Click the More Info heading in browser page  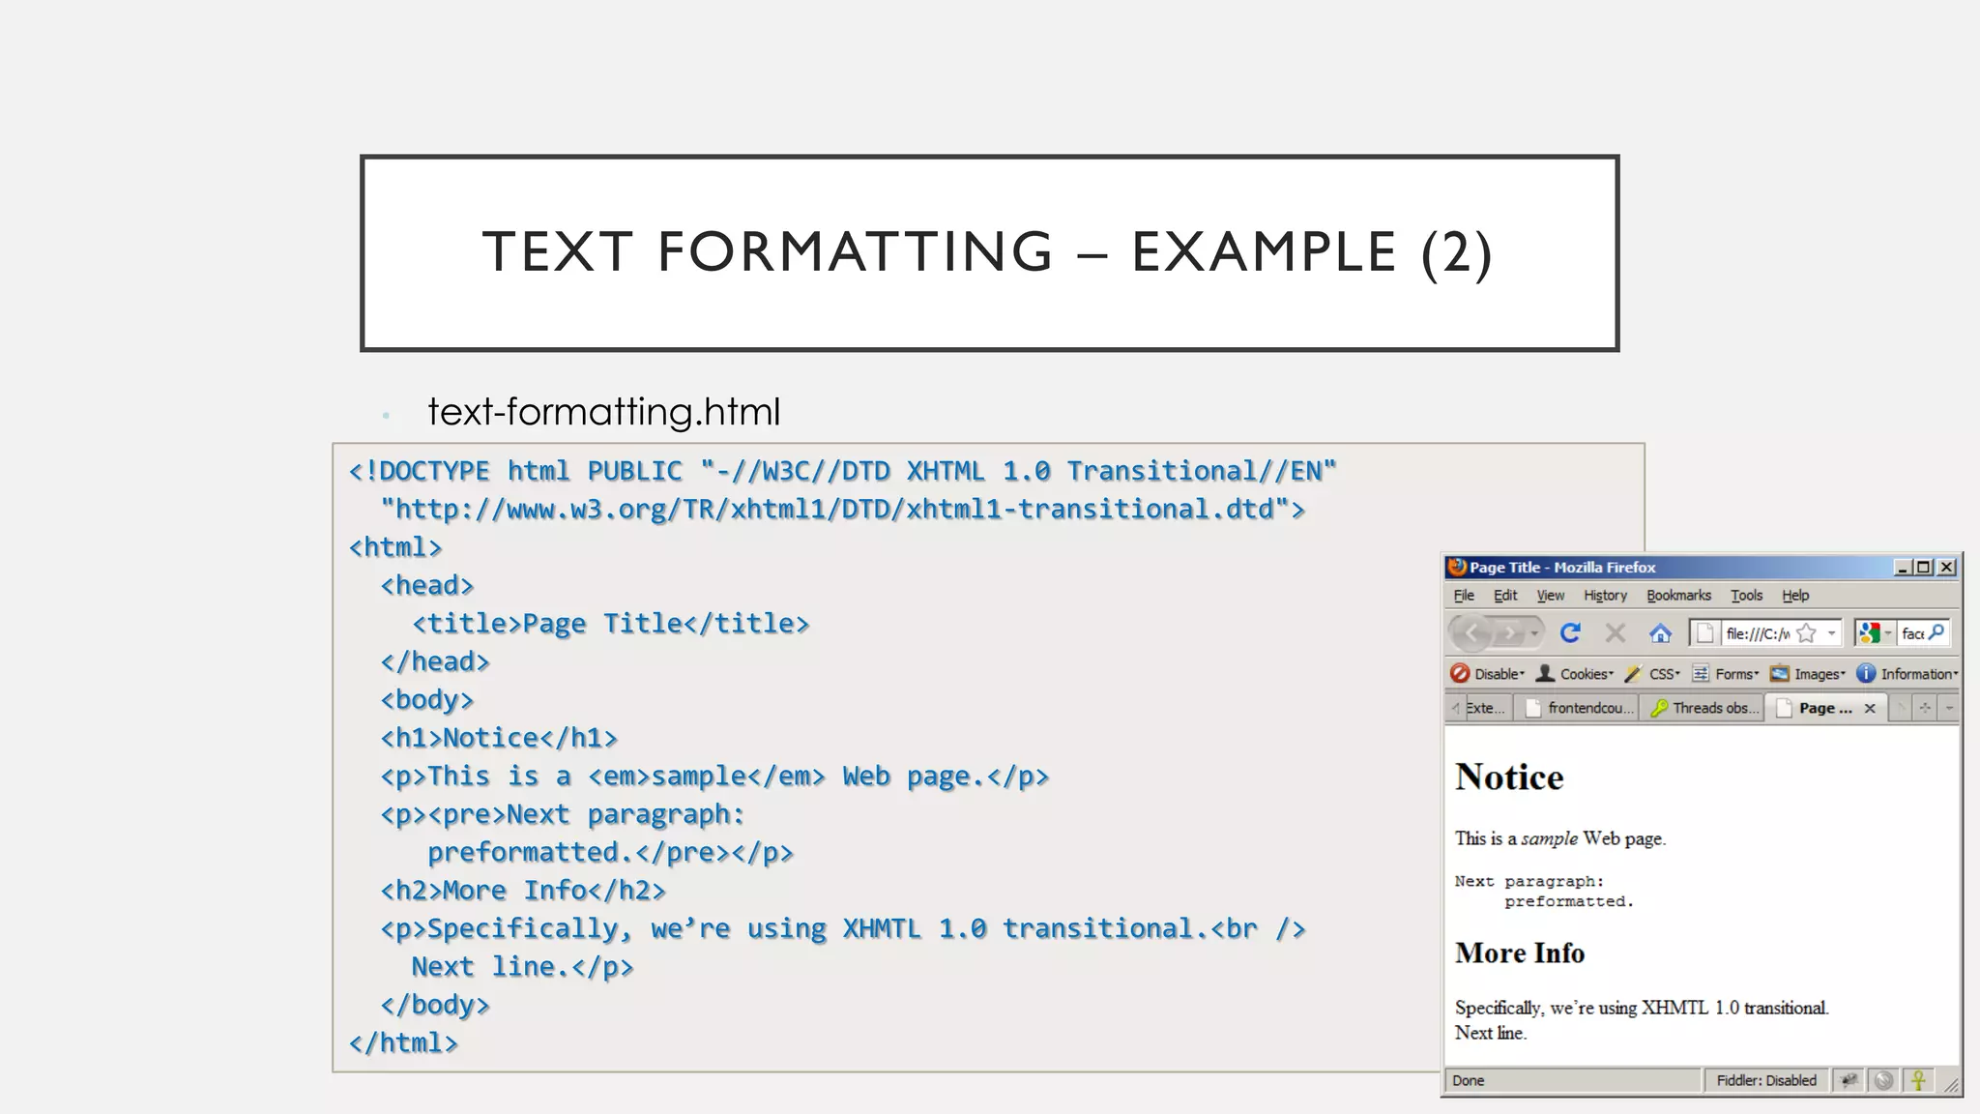pos(1520,953)
